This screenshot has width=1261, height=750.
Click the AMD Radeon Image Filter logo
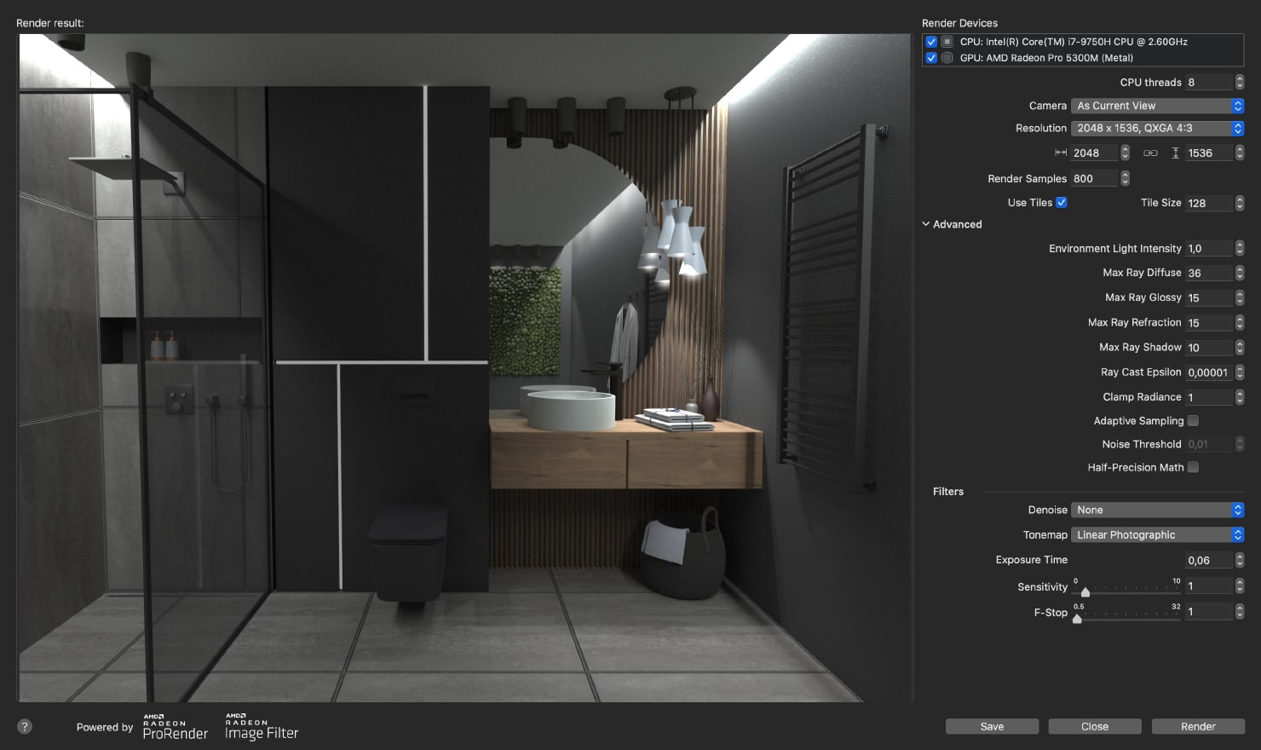(x=260, y=727)
